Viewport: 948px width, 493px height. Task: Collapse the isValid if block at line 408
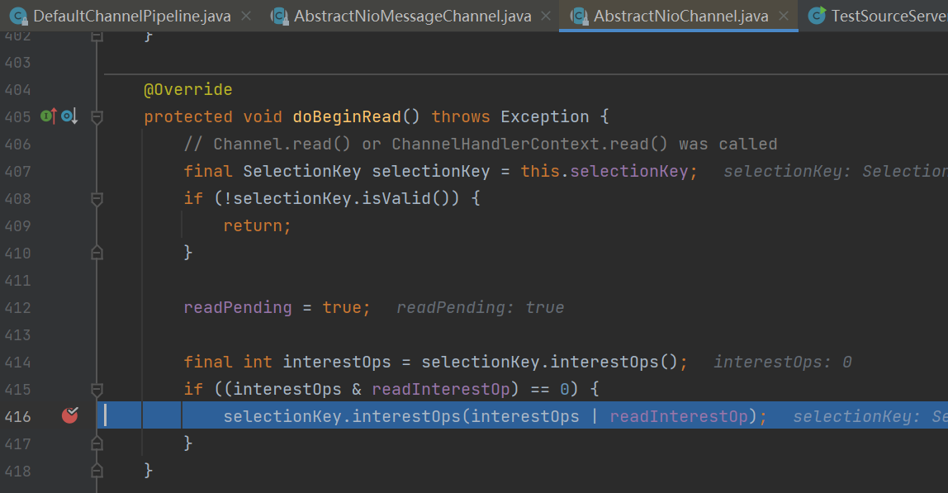(x=97, y=198)
